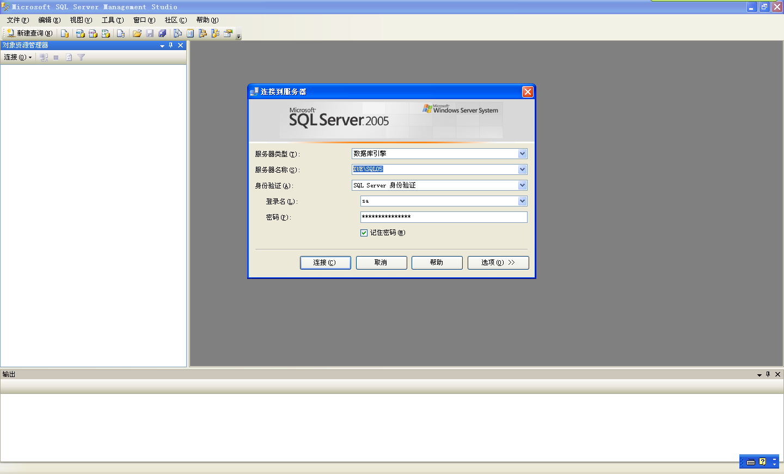Click the help question mark in language bar
This screenshot has height=474, width=784.
[x=763, y=461]
